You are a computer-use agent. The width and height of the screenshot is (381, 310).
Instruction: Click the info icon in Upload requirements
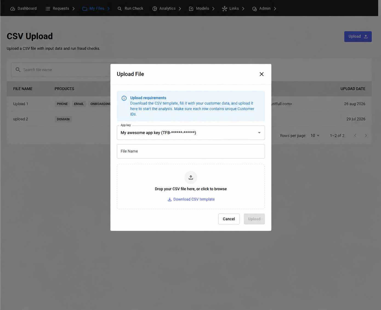point(124,98)
